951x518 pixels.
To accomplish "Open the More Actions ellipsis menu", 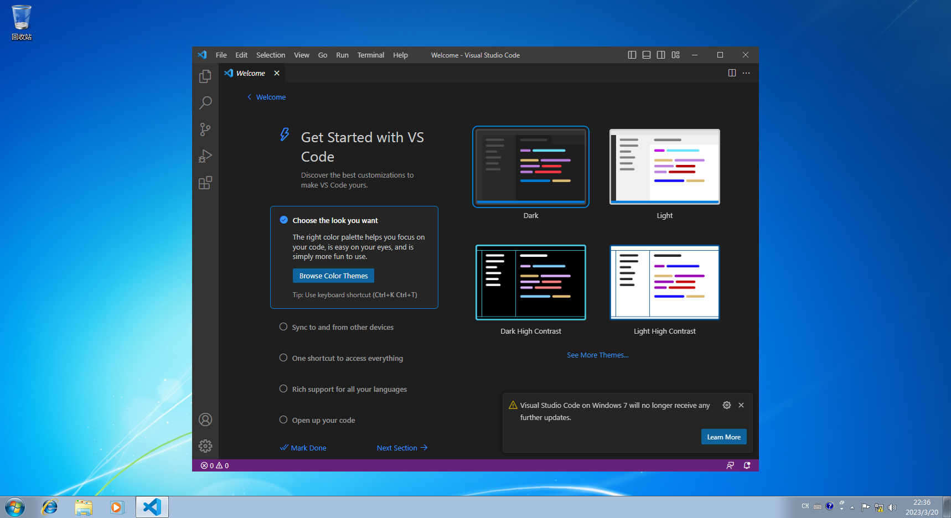I will point(746,72).
